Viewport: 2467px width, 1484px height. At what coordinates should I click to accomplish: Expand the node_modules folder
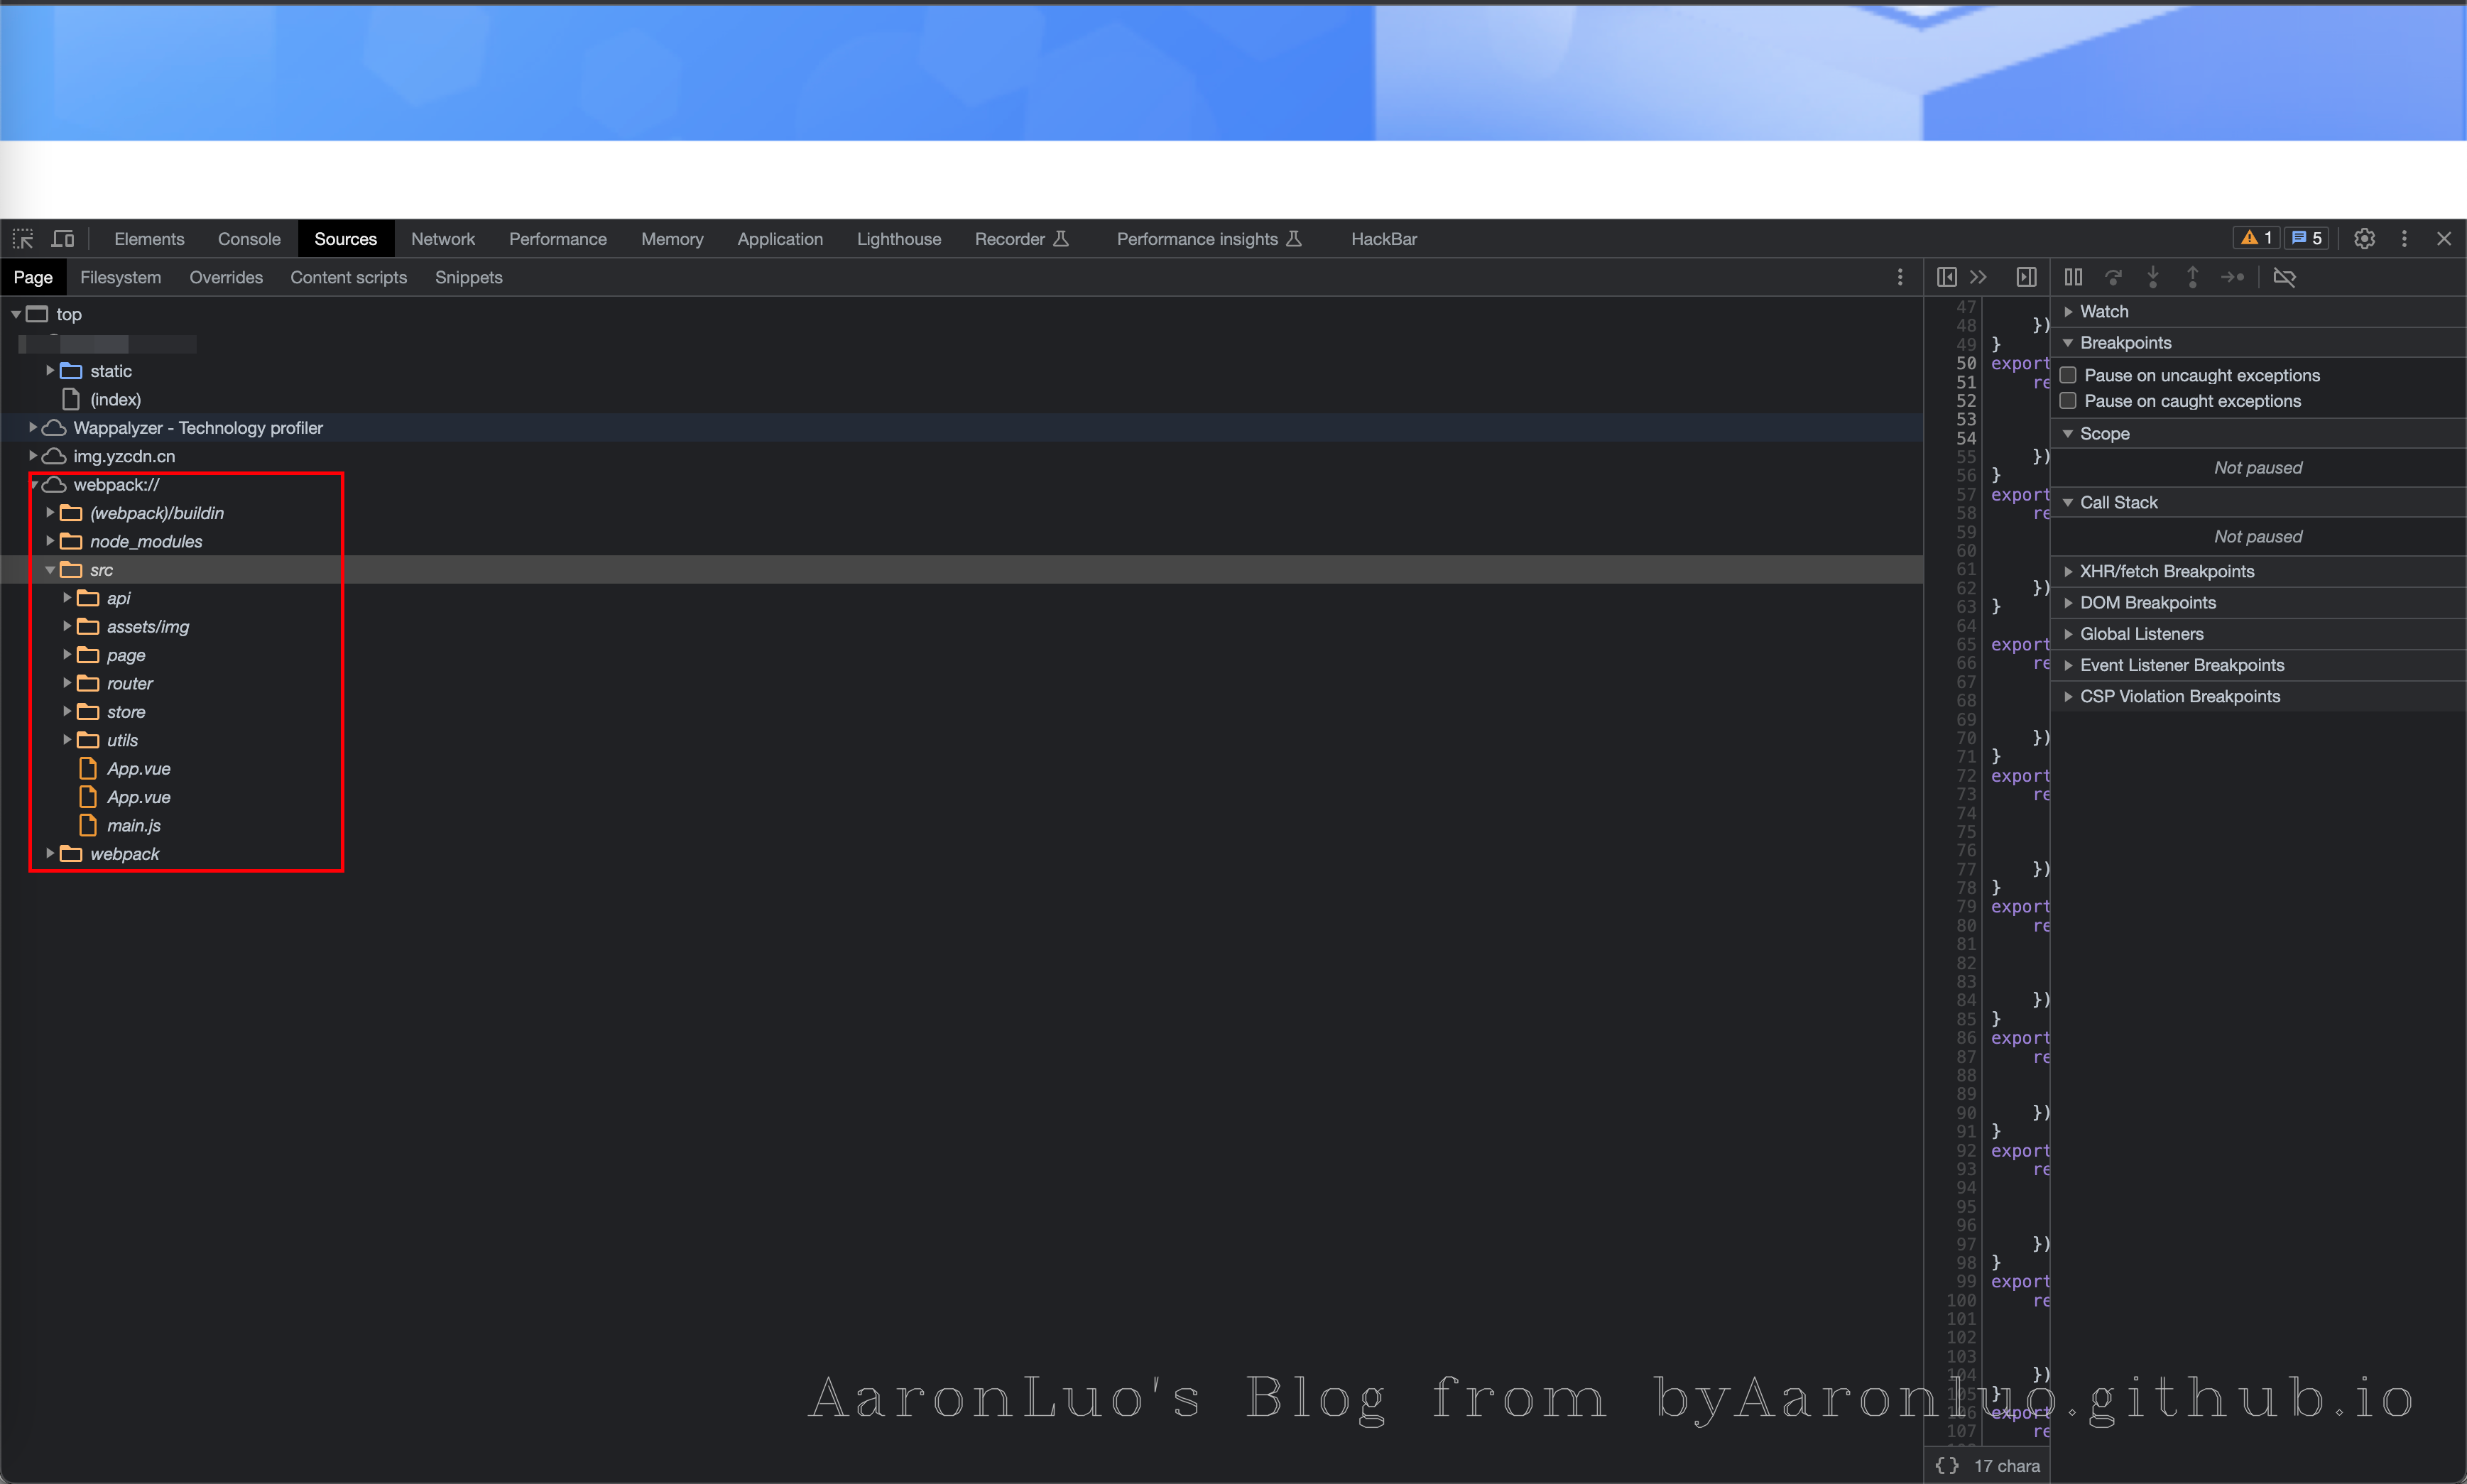tap(50, 541)
